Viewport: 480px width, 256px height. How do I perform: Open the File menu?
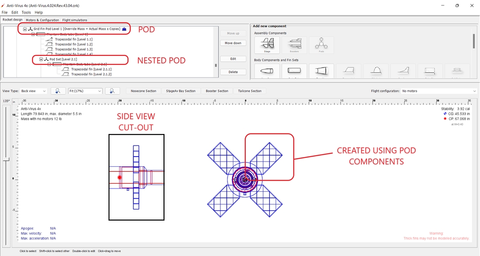tap(4, 12)
